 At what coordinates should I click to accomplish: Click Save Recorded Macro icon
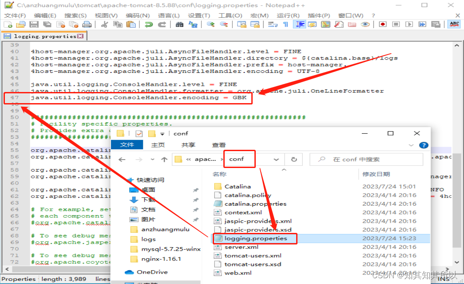(436, 24)
